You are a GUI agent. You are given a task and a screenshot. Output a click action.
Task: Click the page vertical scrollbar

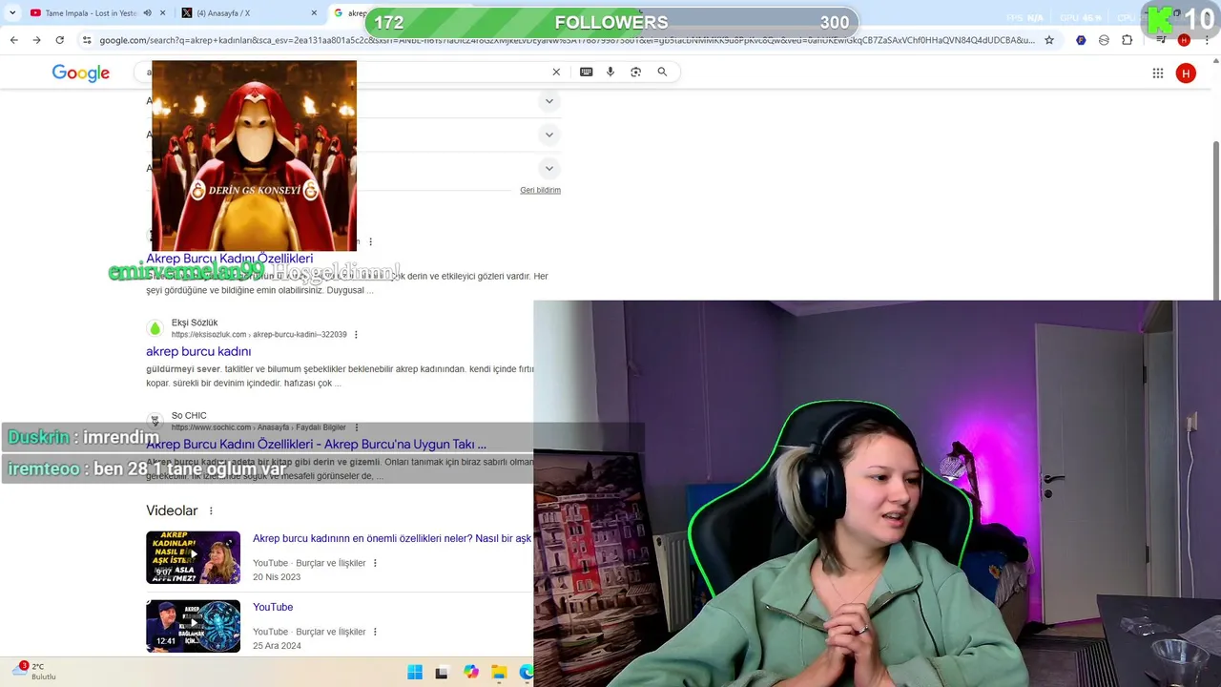point(1215,219)
